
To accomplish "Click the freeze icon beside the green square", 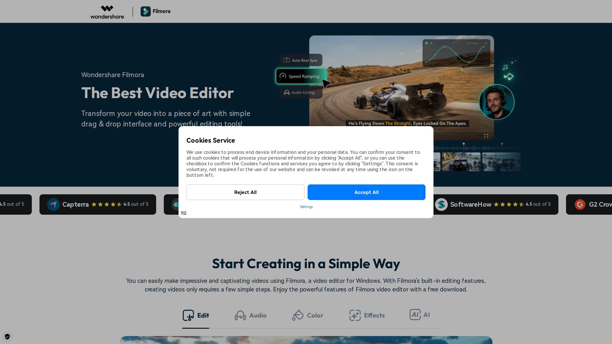I will 431,43.
